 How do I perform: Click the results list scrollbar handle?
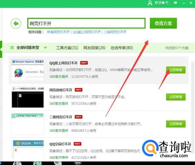[x=193, y=64]
